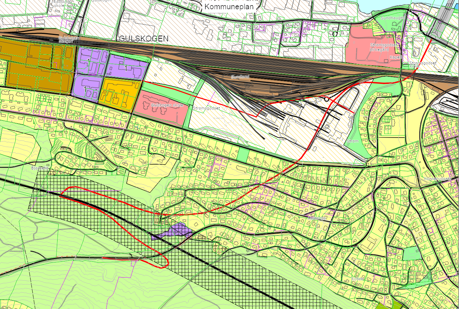Select the Bjørkelia label
The width and height of the screenshot is (459, 309).
click(x=40, y=168)
